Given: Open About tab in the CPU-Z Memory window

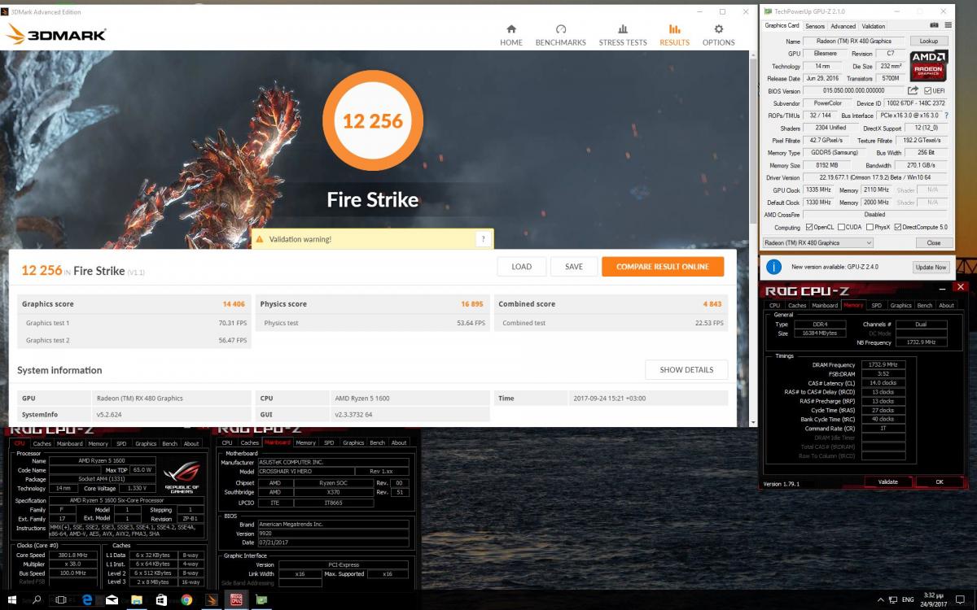Looking at the screenshot, I should tap(946, 306).
